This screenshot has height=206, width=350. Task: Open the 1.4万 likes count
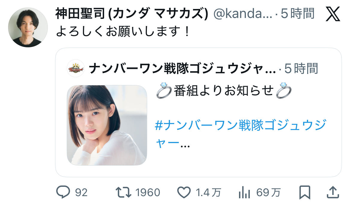click(208, 192)
